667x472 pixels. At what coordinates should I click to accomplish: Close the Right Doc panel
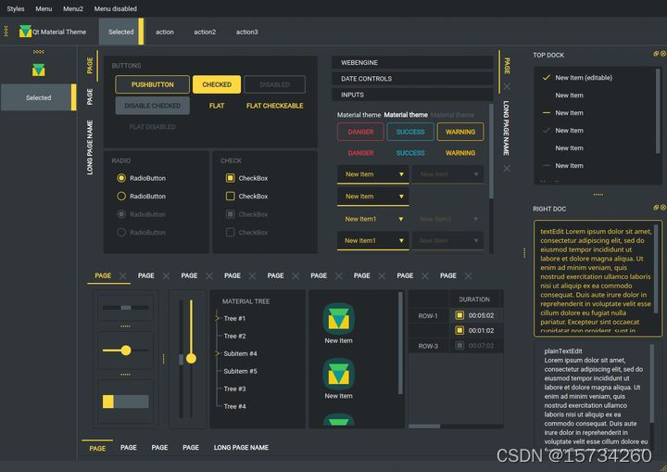tap(662, 208)
